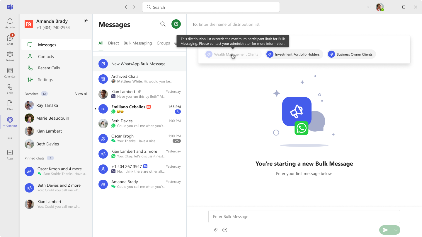
Task: Open New WhatsApp Bulk Message conversation
Action: pyautogui.click(x=139, y=64)
